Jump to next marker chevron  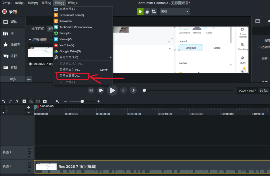[133, 90]
